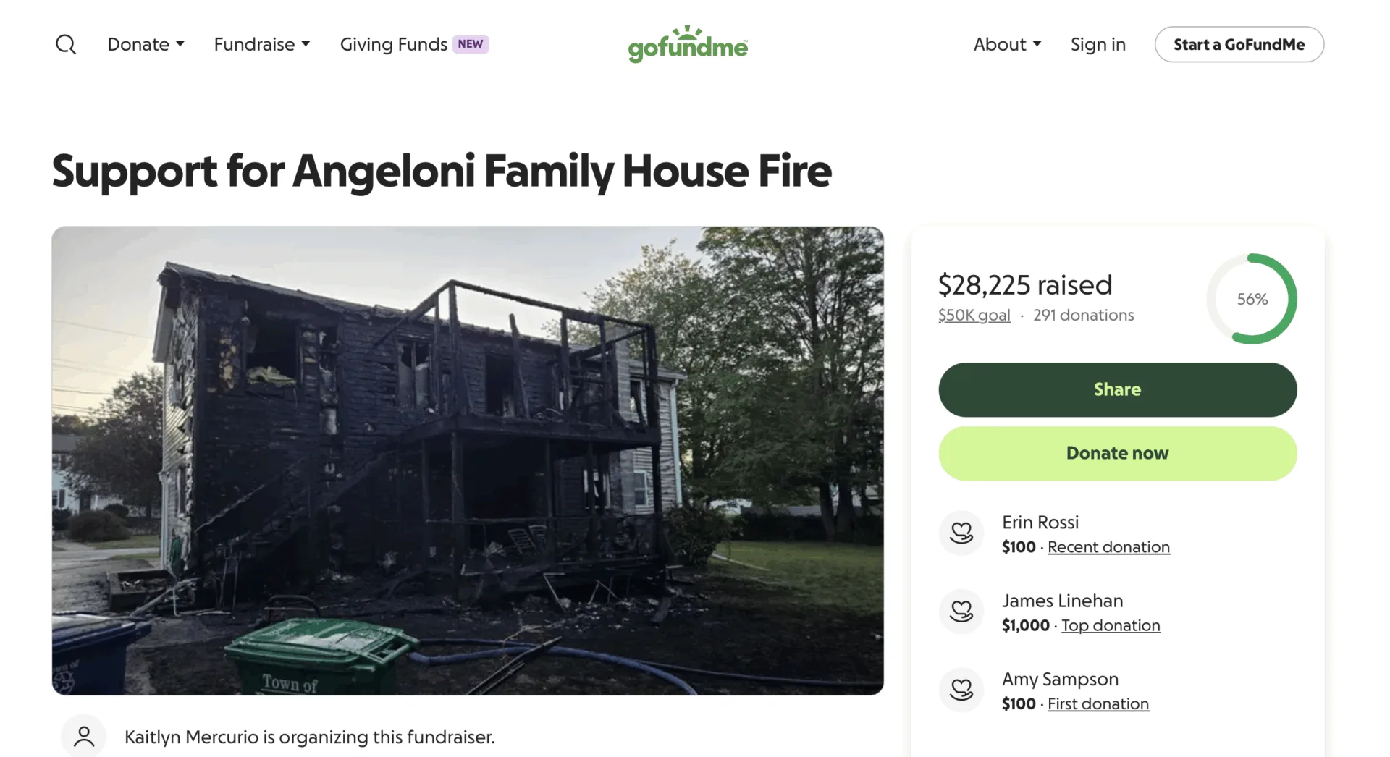Open the Top donation link
This screenshot has width=1390, height=757.
1111,625
